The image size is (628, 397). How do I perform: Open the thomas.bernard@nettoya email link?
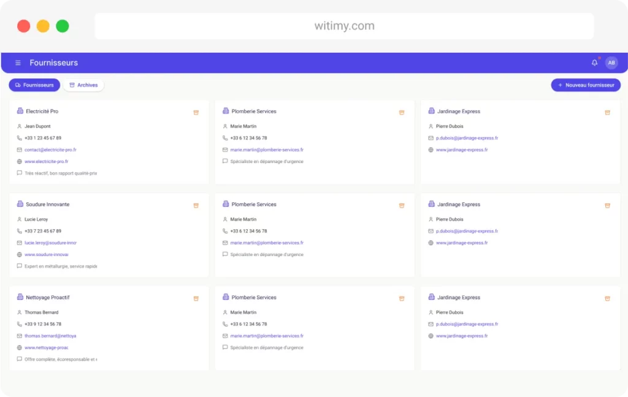pyautogui.click(x=50, y=336)
